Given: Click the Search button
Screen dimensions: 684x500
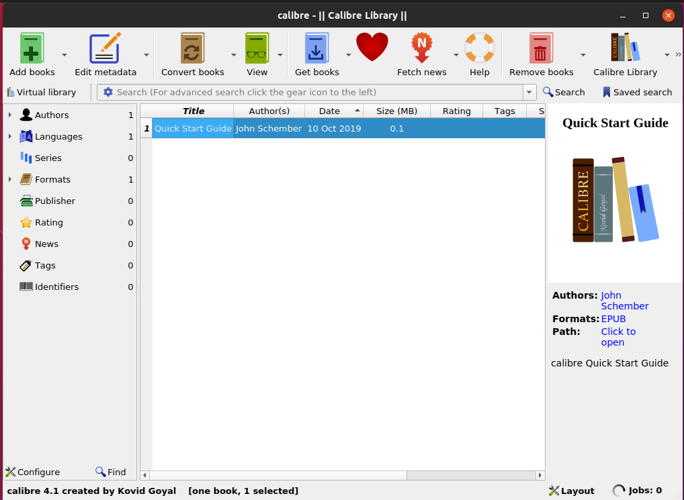Looking at the screenshot, I should pos(564,93).
